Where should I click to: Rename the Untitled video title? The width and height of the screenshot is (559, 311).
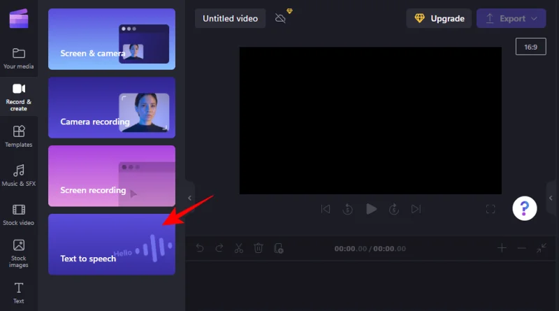230,19
